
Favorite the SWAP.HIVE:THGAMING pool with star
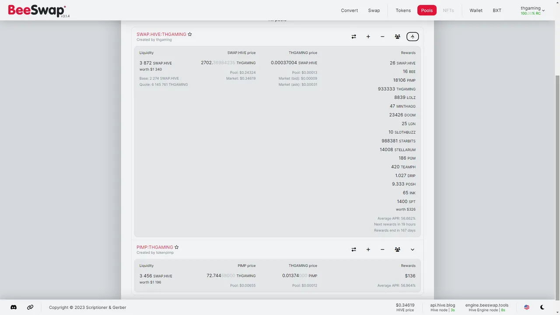pyautogui.click(x=190, y=34)
